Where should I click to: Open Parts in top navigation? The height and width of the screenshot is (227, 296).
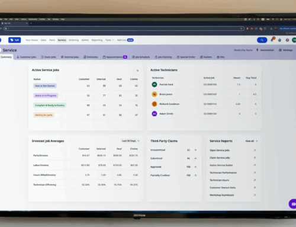(x=52, y=40)
